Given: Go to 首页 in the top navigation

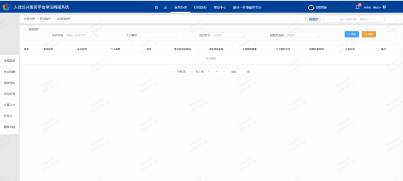Looking at the screenshot, I should [161, 8].
